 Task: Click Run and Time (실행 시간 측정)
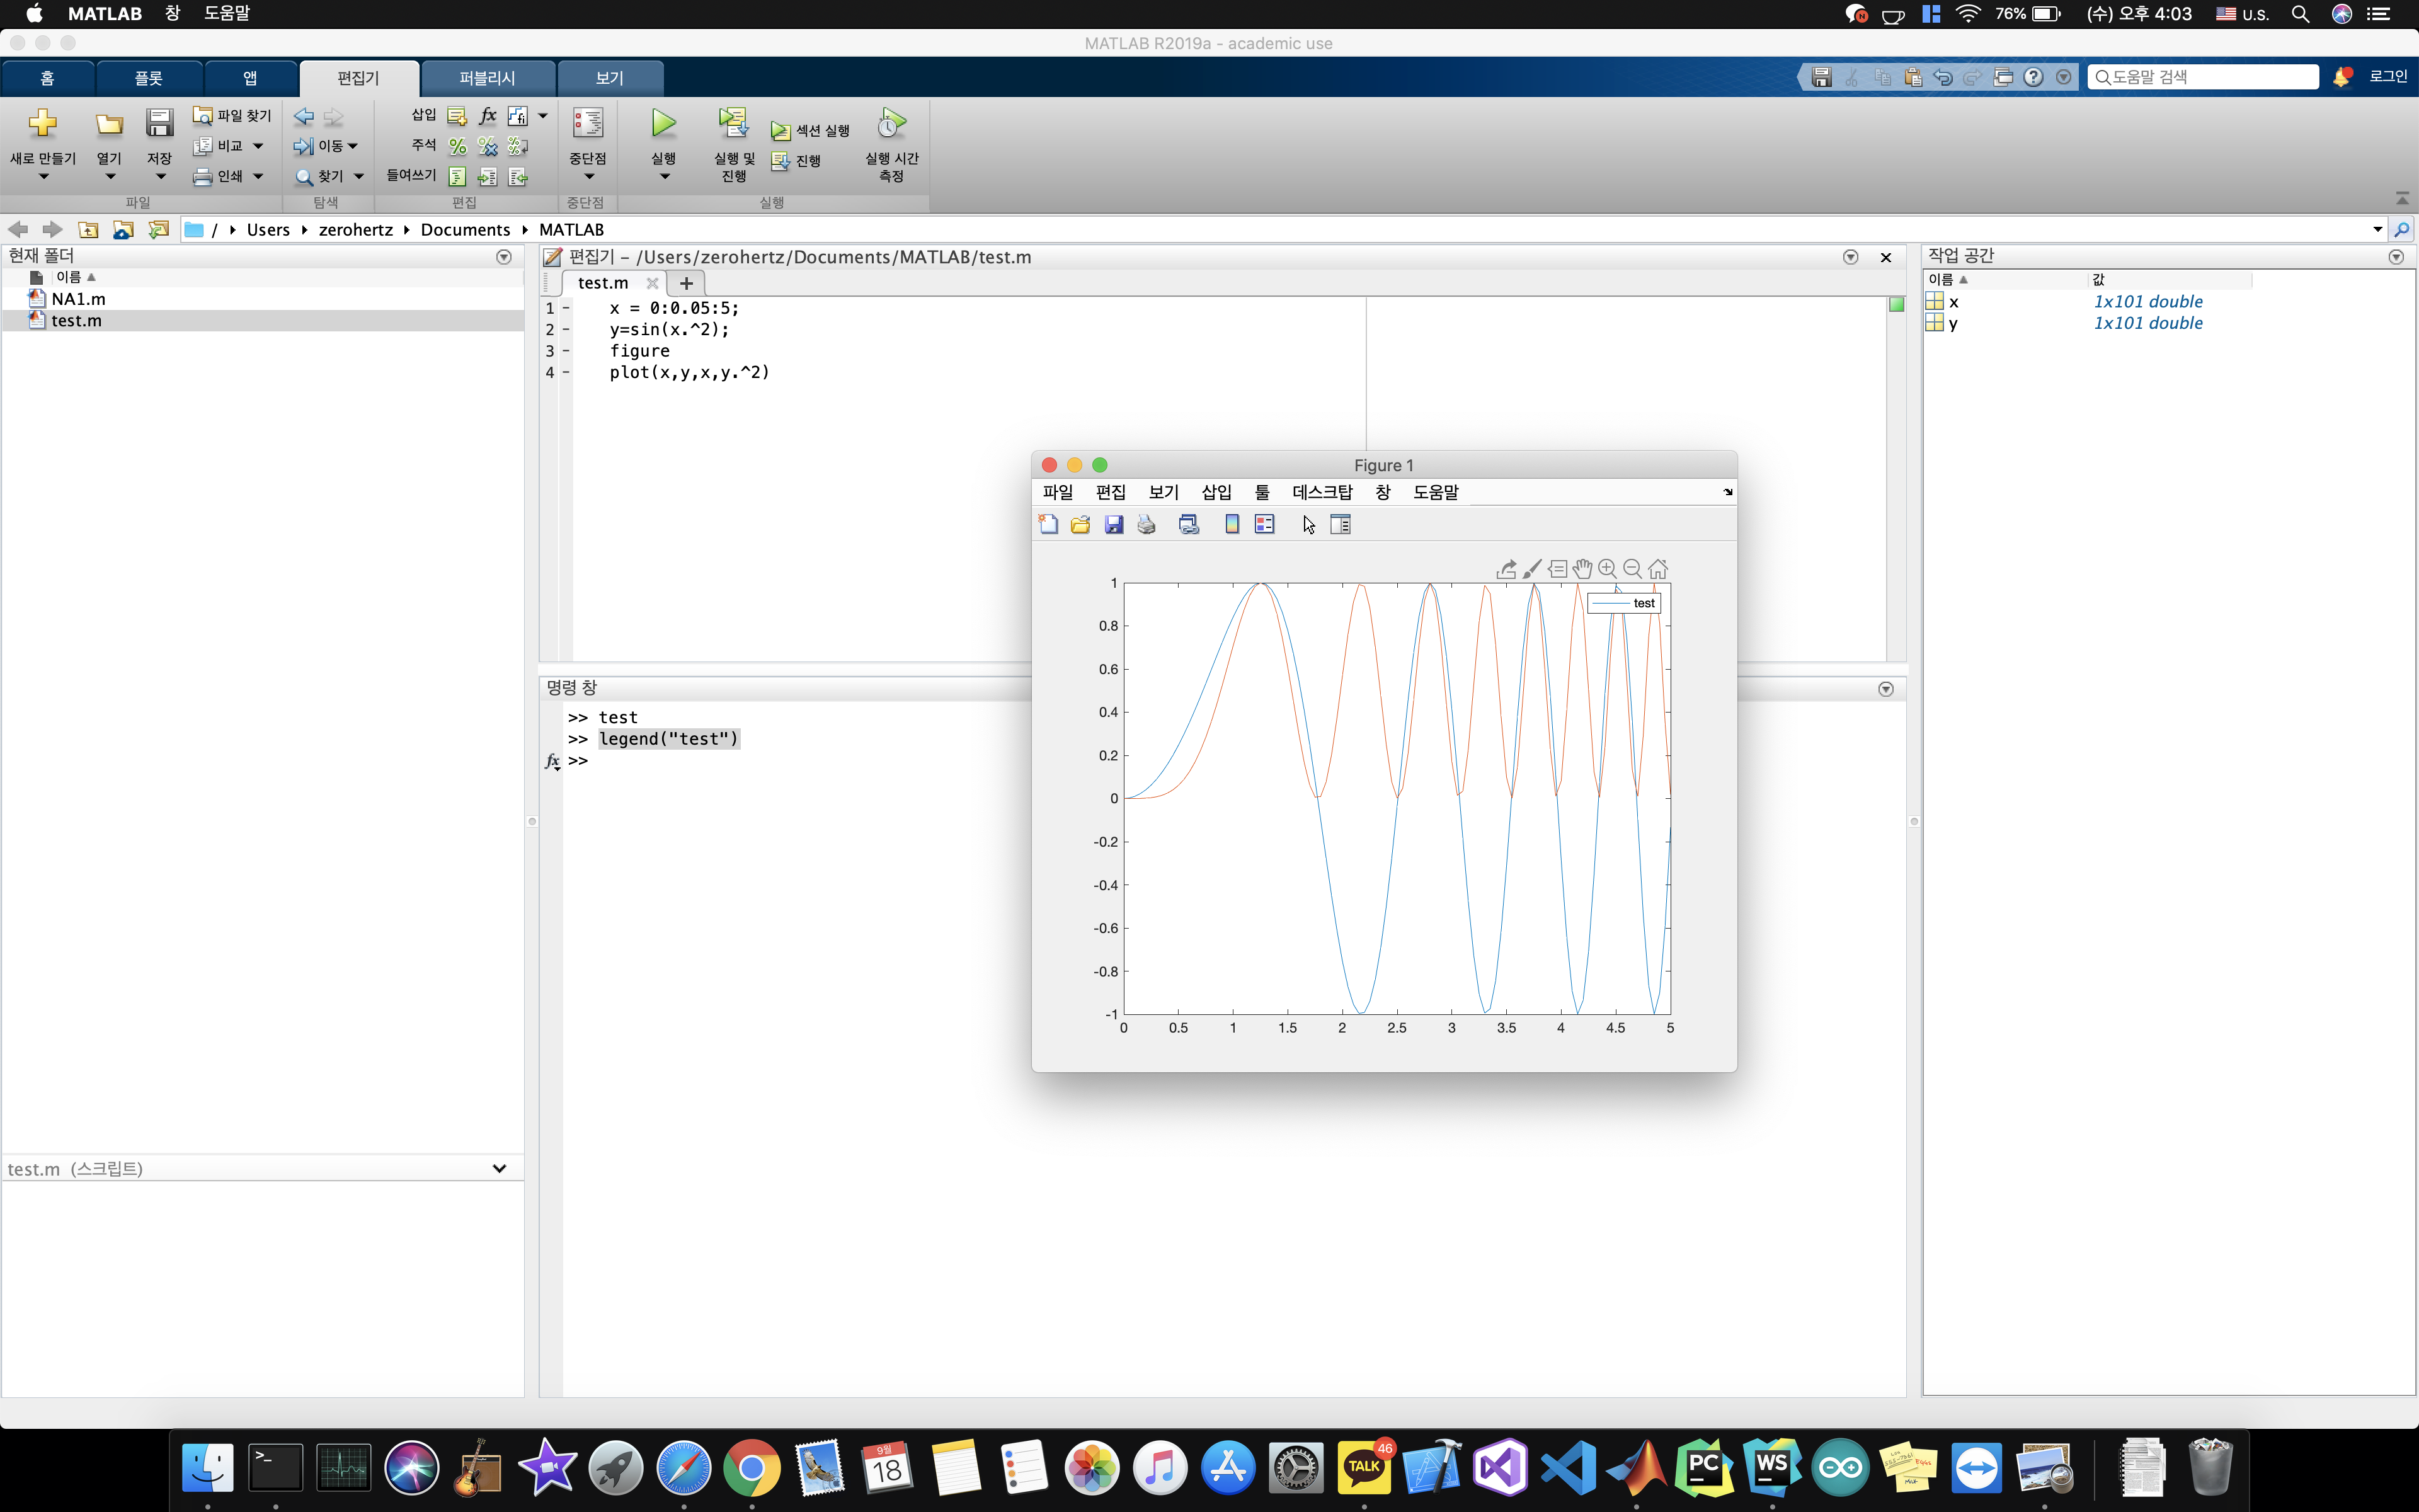[x=891, y=145]
